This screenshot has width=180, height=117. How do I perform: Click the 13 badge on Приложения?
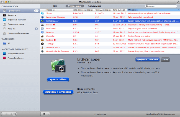pos(36,11)
